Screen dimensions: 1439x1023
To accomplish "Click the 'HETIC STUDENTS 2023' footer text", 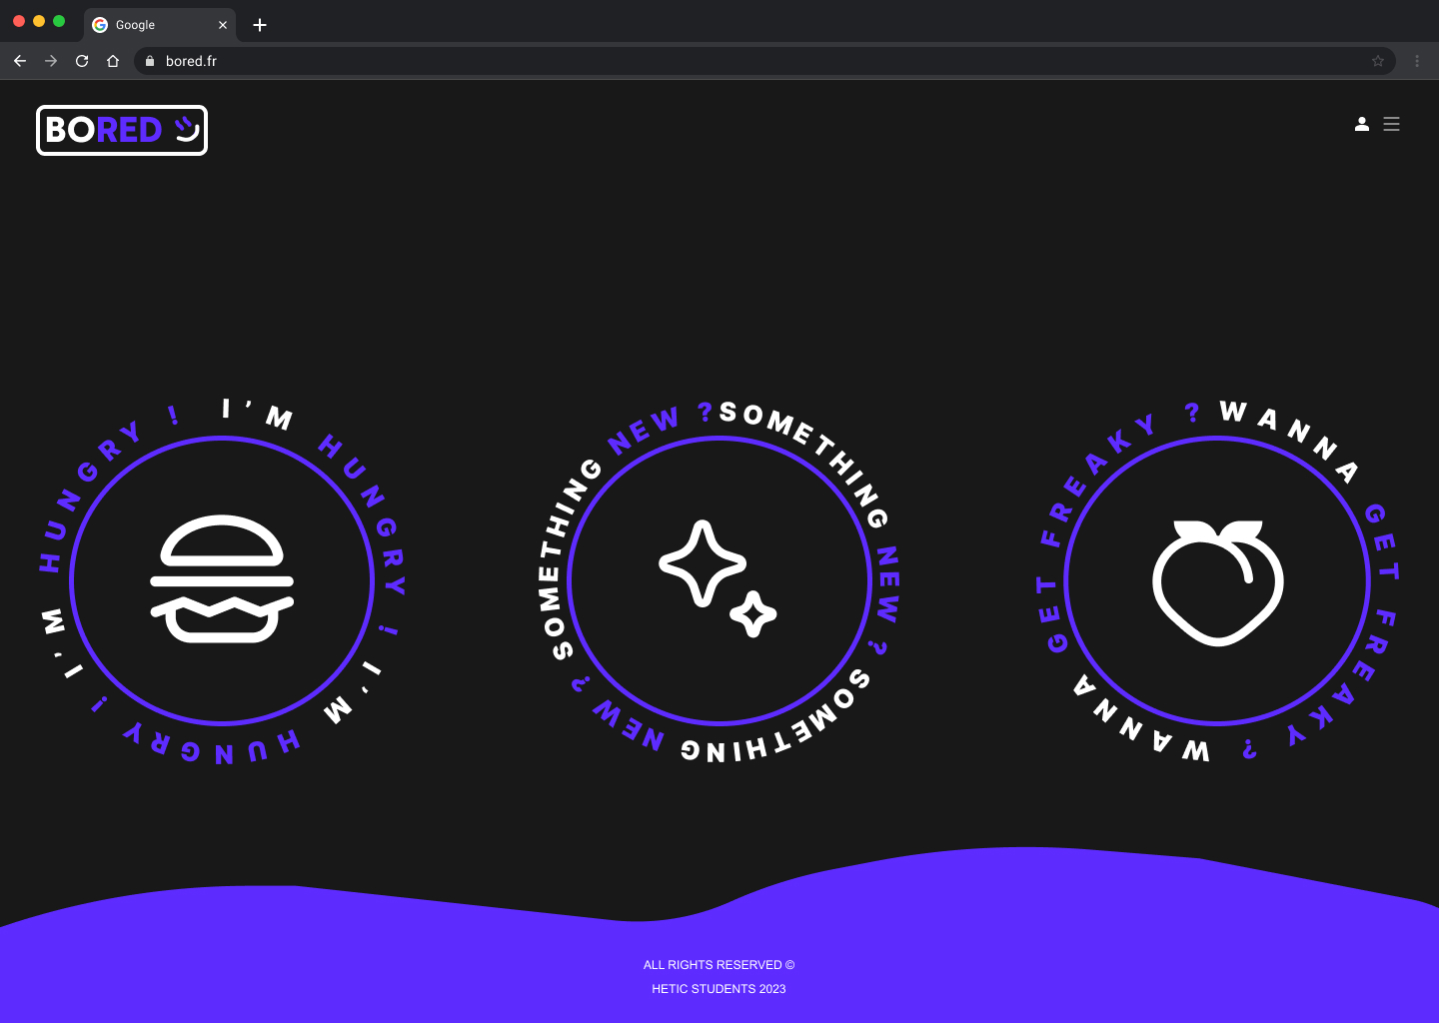I will point(719,989).
